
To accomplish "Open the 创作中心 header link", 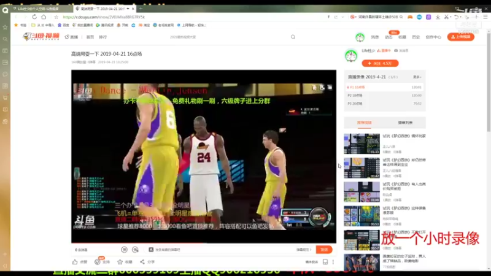I will click(x=433, y=37).
